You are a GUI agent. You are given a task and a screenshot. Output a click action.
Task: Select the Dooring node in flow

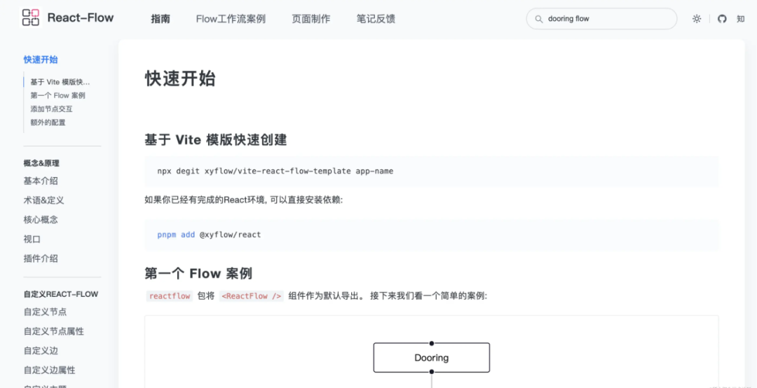coord(432,358)
